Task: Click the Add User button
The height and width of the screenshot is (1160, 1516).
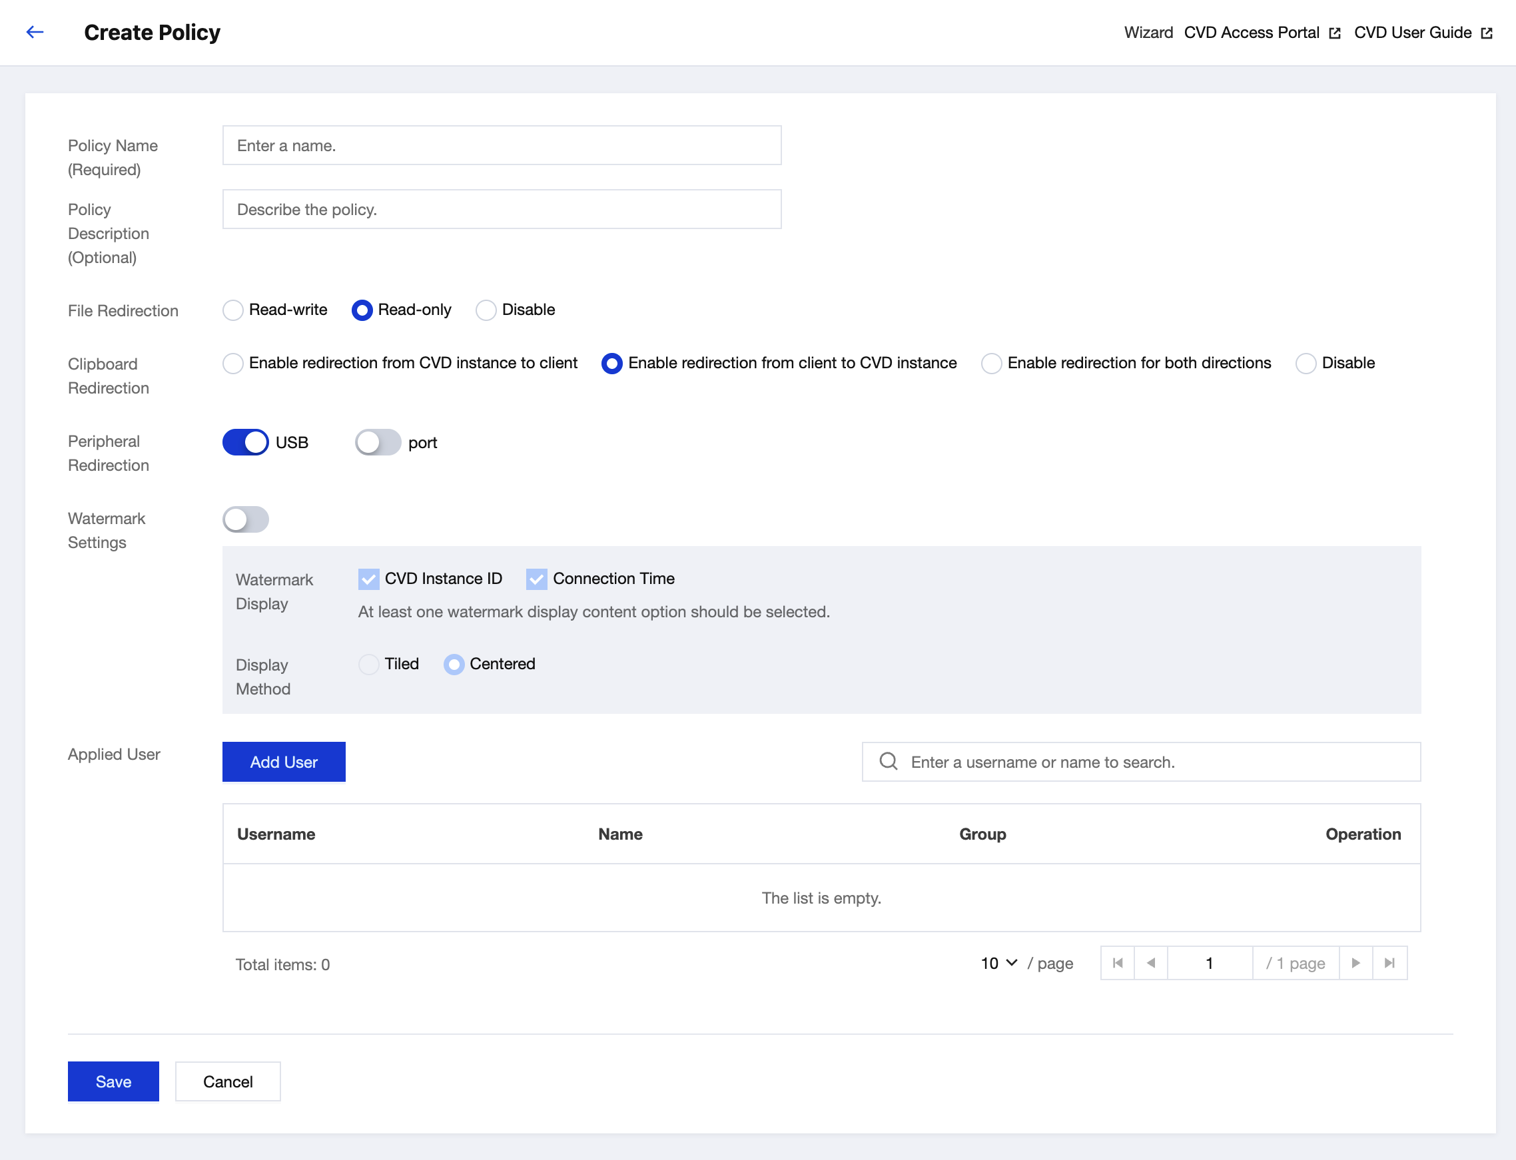Action: point(284,762)
